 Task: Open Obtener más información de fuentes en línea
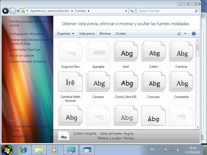pyautogui.click(x=29, y=42)
